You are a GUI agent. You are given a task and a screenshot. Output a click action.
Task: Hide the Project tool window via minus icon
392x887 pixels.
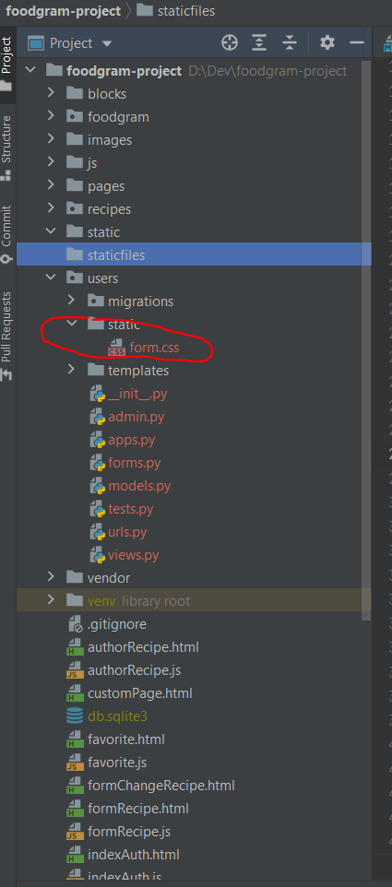coord(357,43)
